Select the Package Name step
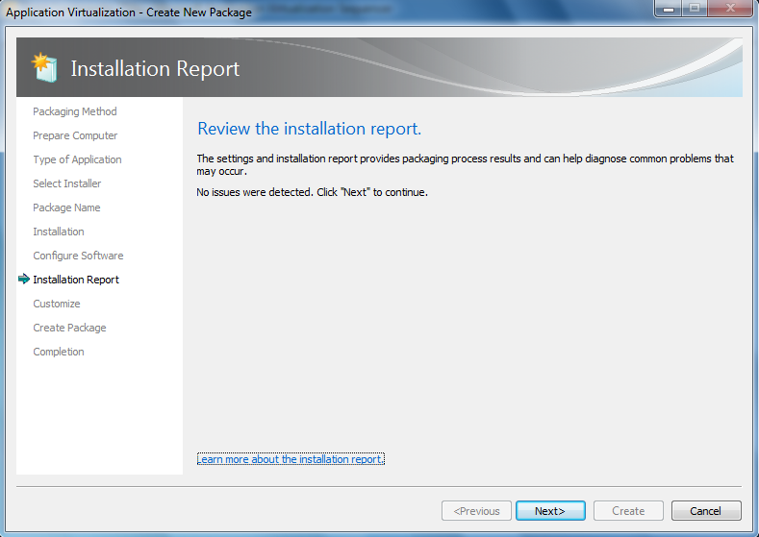Viewport: 759px width, 537px height. pos(66,207)
